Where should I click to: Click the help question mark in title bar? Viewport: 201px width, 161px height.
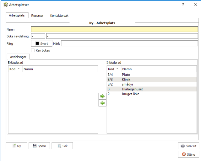coord(183,5)
